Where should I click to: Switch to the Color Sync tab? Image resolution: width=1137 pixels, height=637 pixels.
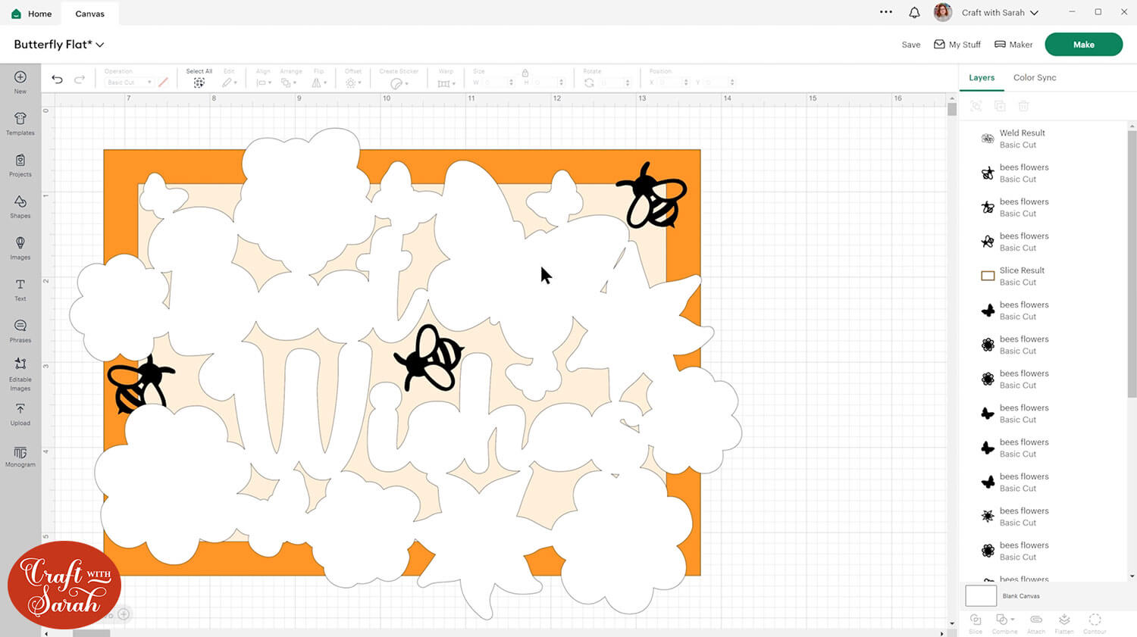click(x=1034, y=77)
